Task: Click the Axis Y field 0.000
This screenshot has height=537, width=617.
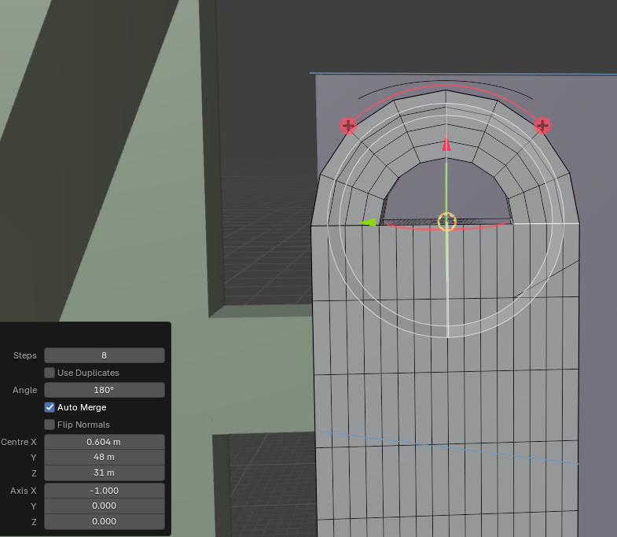Action: 105,506
